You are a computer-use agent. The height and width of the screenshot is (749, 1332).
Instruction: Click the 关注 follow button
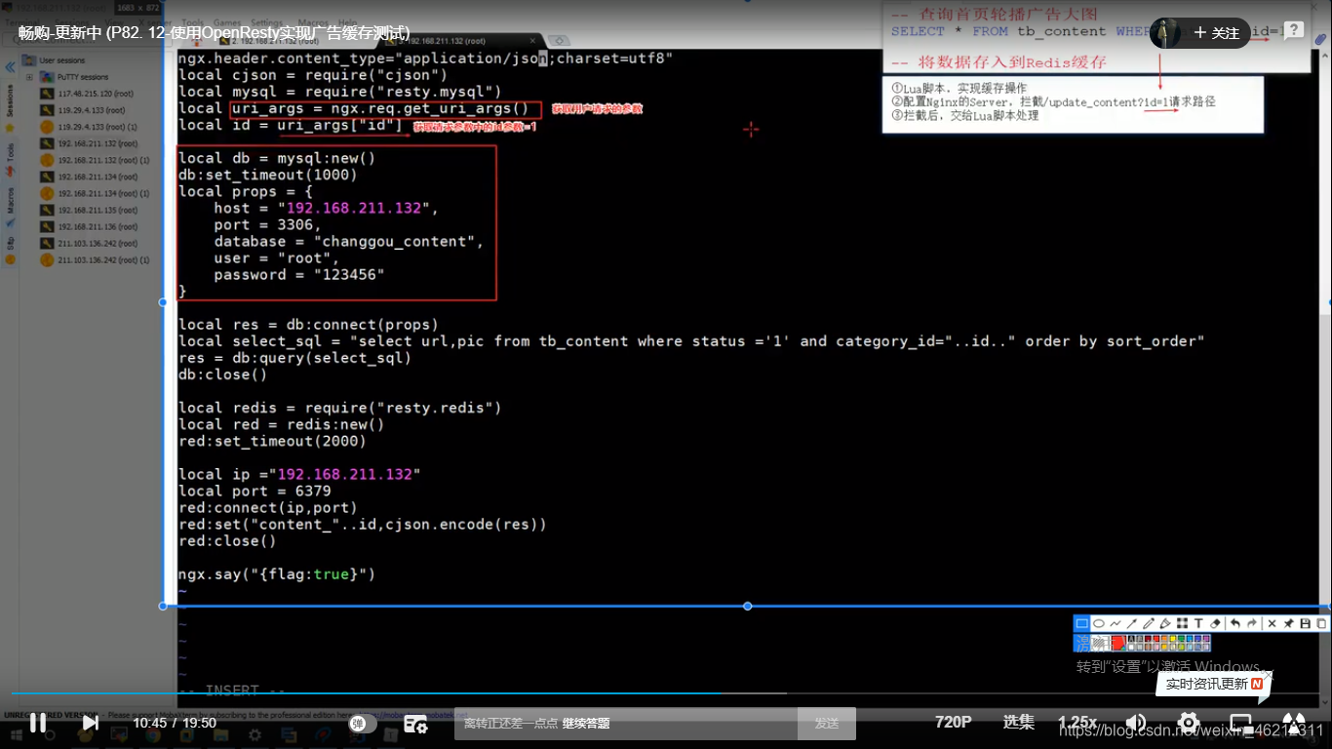(1216, 33)
